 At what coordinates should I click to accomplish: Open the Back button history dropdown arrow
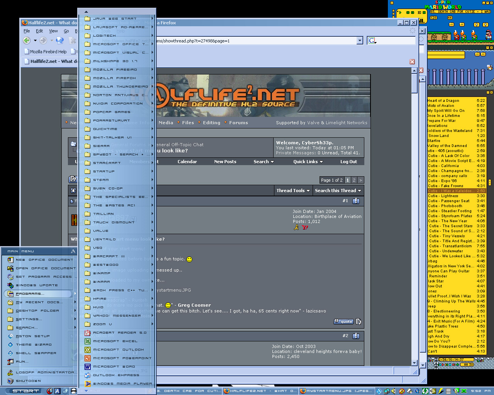[35, 41]
